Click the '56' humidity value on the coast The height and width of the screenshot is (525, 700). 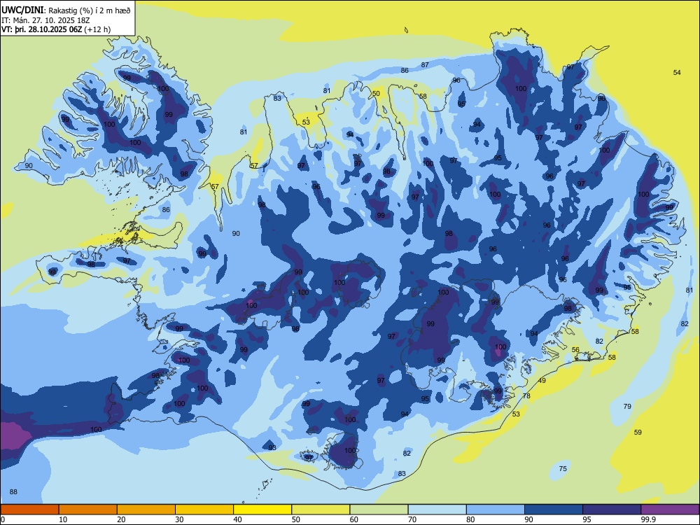pos(575,350)
